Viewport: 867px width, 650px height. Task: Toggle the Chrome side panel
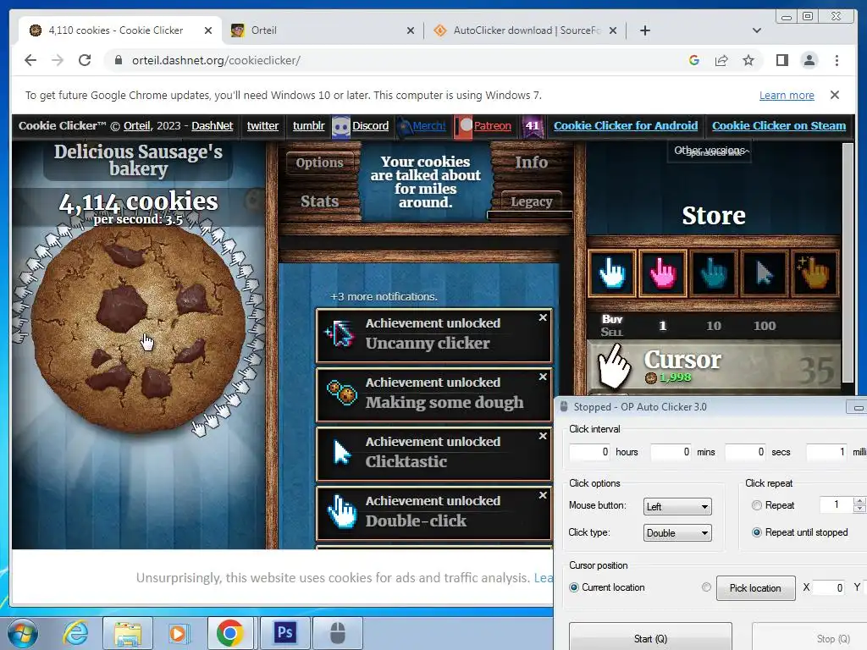[x=781, y=60]
